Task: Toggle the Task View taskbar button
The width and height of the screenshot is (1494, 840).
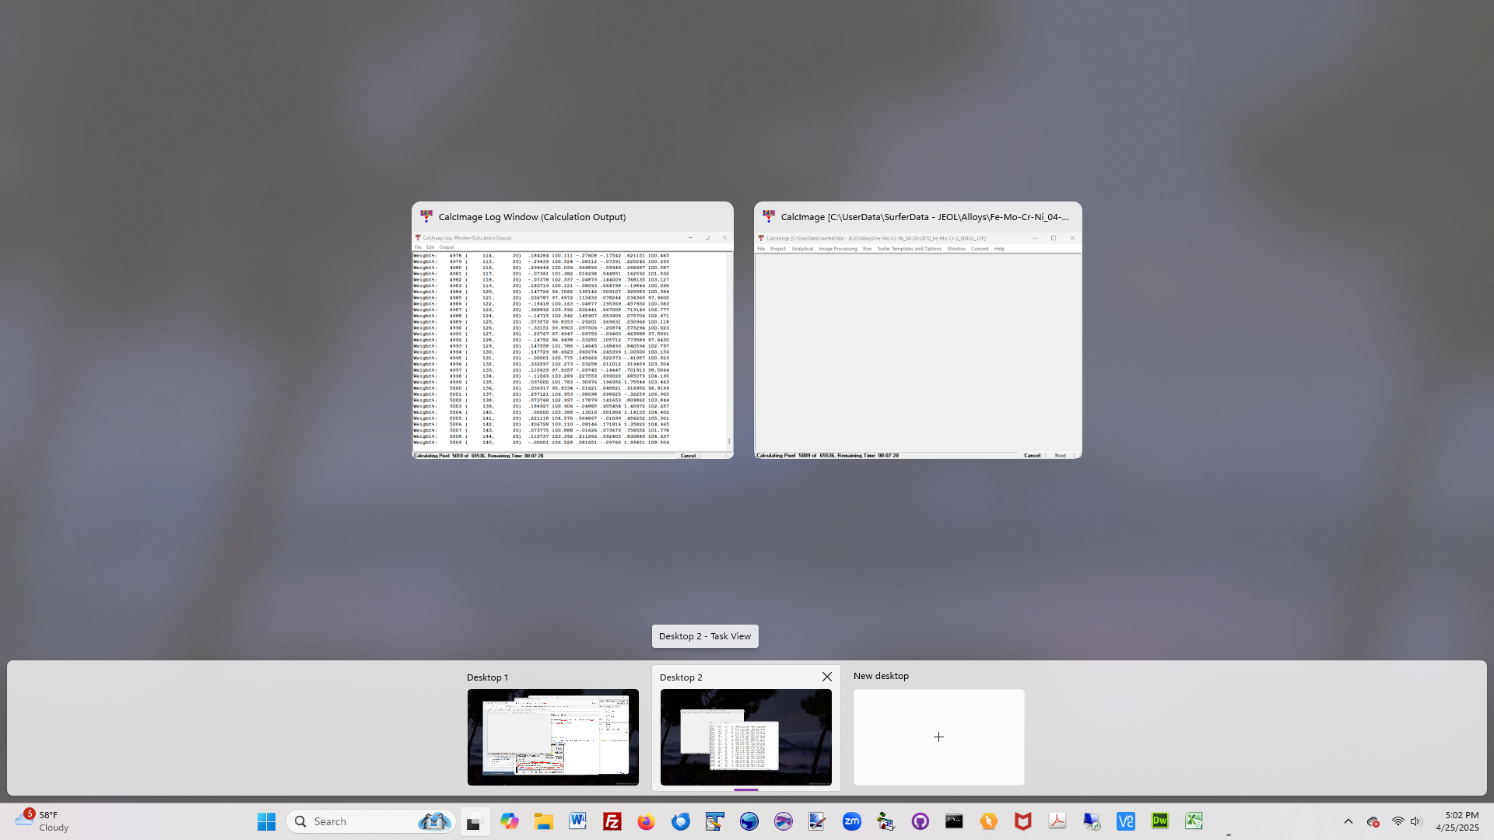Action: coord(475,821)
